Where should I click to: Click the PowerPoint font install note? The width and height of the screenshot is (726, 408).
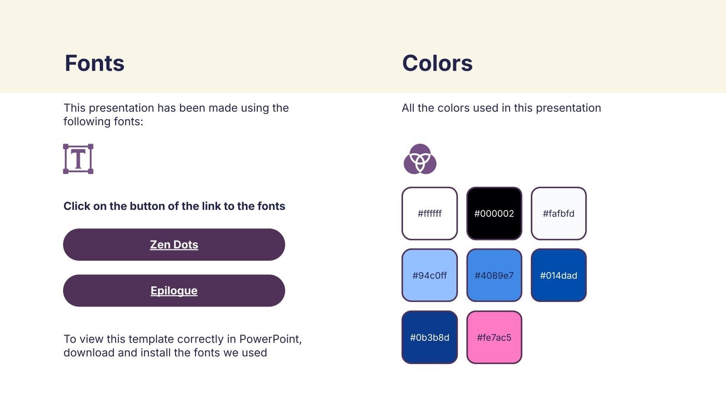(x=182, y=346)
